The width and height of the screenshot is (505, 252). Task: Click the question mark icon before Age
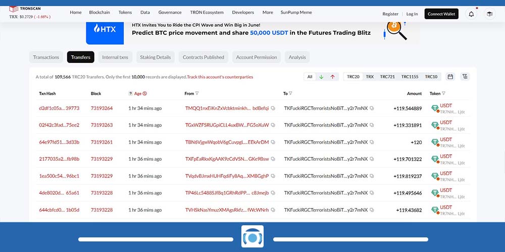[x=130, y=93]
